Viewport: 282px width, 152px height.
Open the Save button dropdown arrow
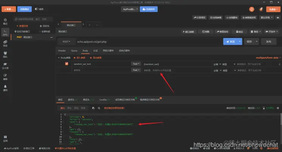[257, 41]
